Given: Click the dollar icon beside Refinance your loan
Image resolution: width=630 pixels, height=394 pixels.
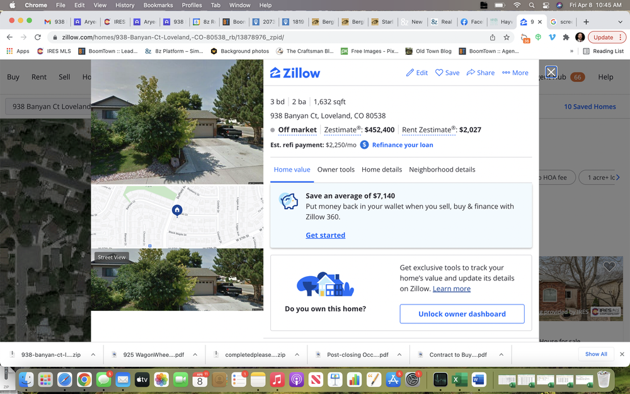Looking at the screenshot, I should click(x=364, y=145).
